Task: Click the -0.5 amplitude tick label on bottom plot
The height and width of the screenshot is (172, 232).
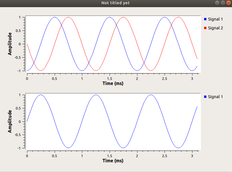Action: pos(18,135)
